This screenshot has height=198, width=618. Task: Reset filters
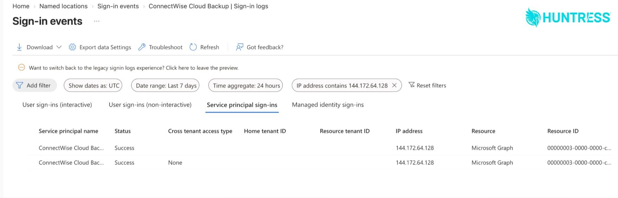[431, 85]
